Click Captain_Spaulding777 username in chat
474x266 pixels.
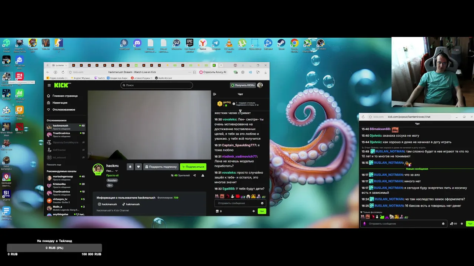point(239,145)
